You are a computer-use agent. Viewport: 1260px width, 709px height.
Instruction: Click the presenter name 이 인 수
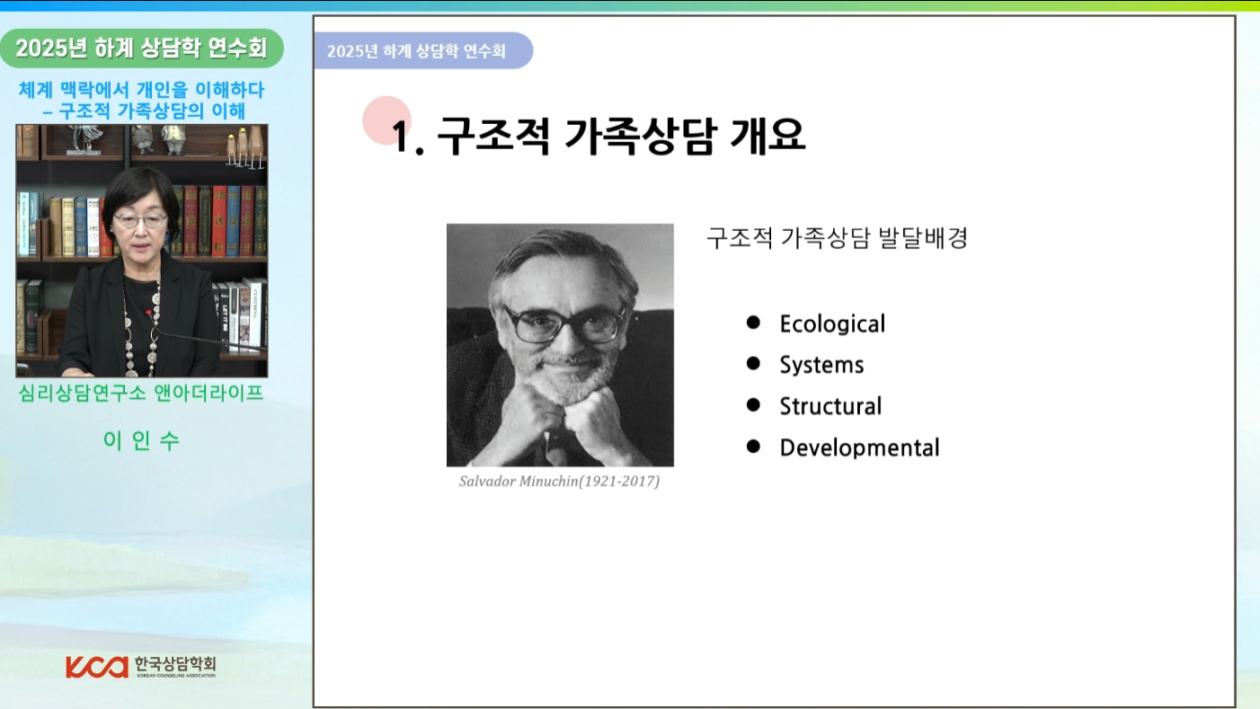[142, 440]
